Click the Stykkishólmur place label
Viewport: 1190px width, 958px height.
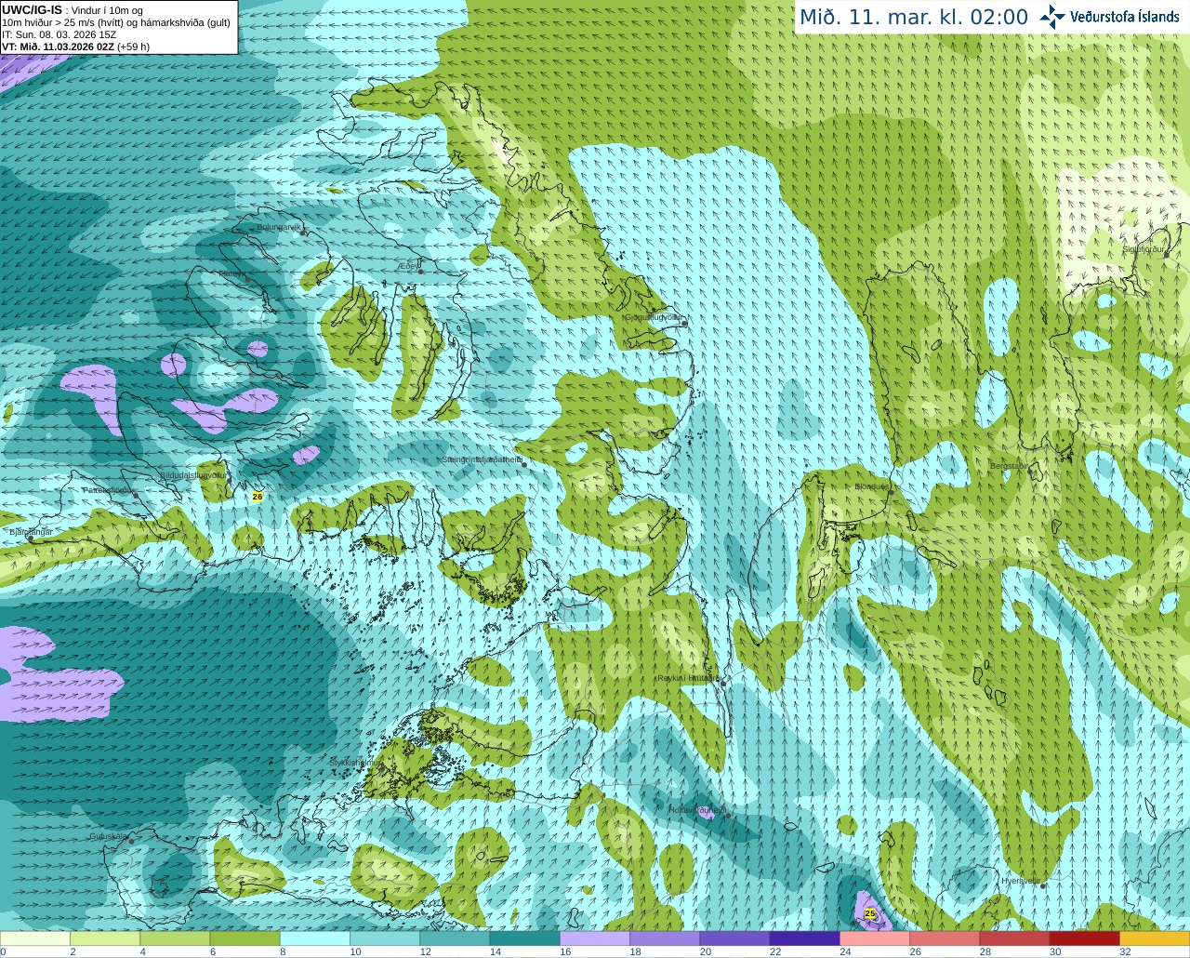[355, 763]
